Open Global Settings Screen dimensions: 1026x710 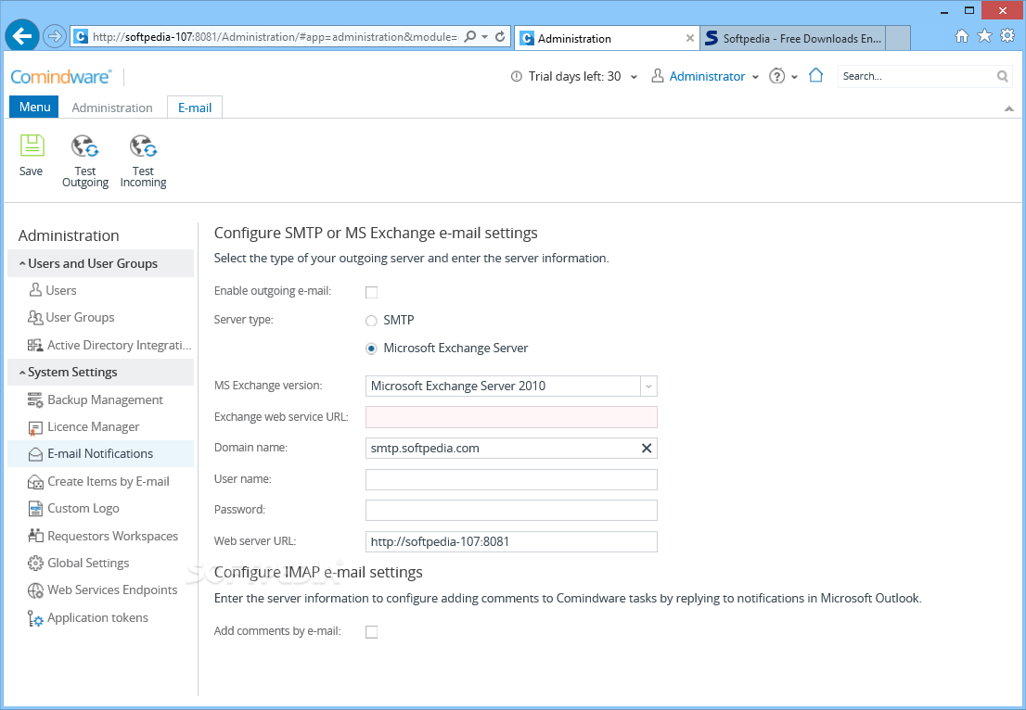78,563
